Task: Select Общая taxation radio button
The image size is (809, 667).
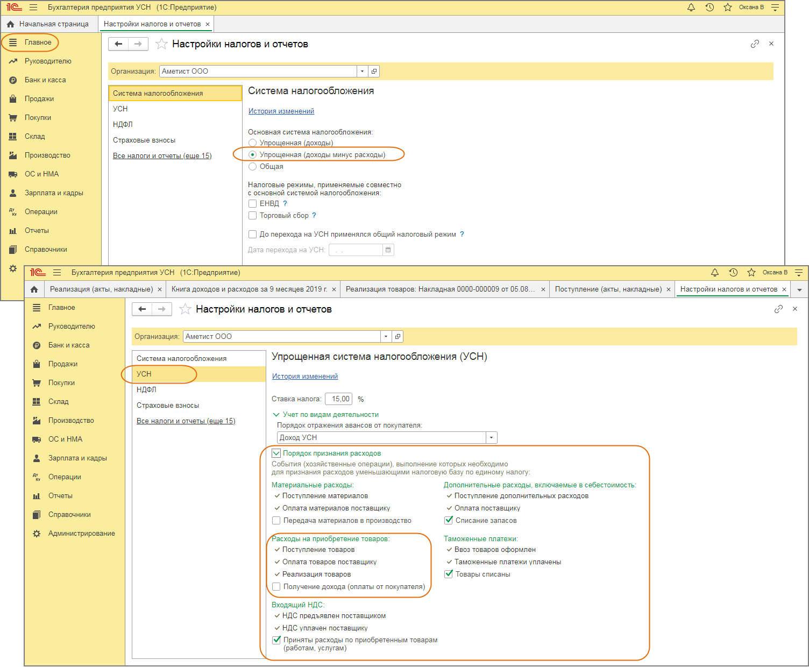Action: click(253, 167)
